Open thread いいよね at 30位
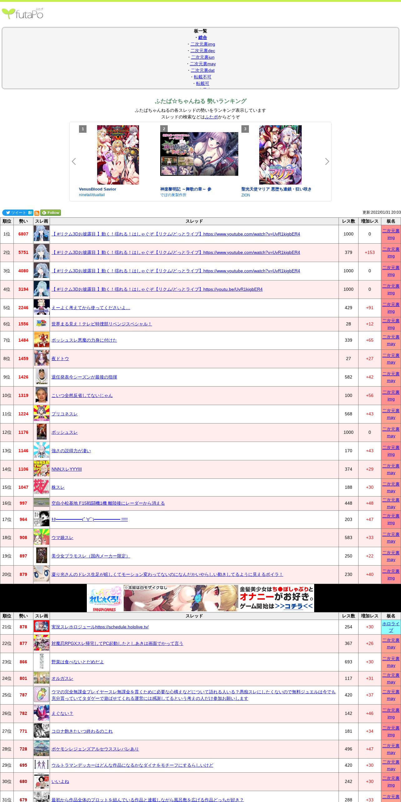401x802 pixels. pyautogui.click(x=60, y=781)
